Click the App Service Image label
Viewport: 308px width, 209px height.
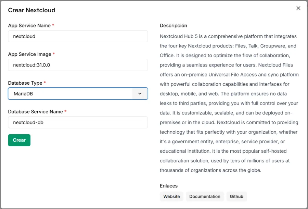point(29,54)
